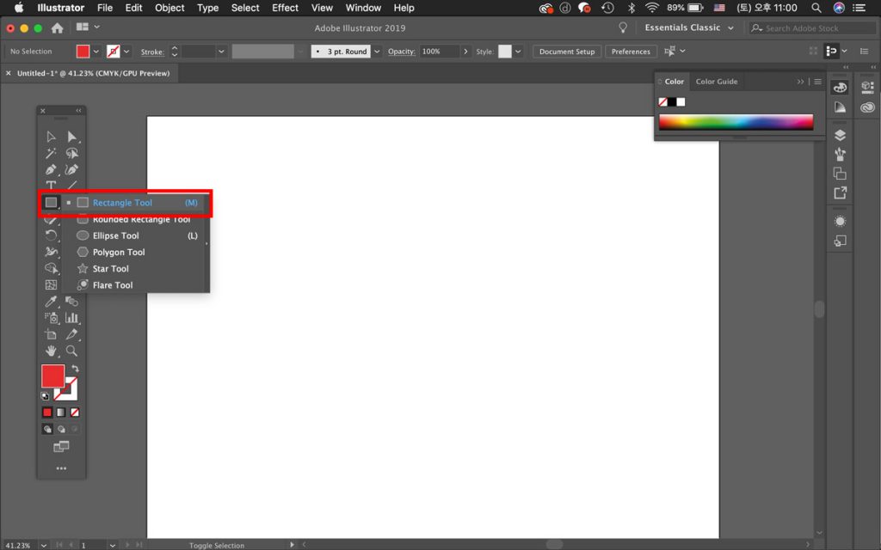Screen dimensions: 881x550
Task: Select the Pen tool
Action: pos(51,169)
